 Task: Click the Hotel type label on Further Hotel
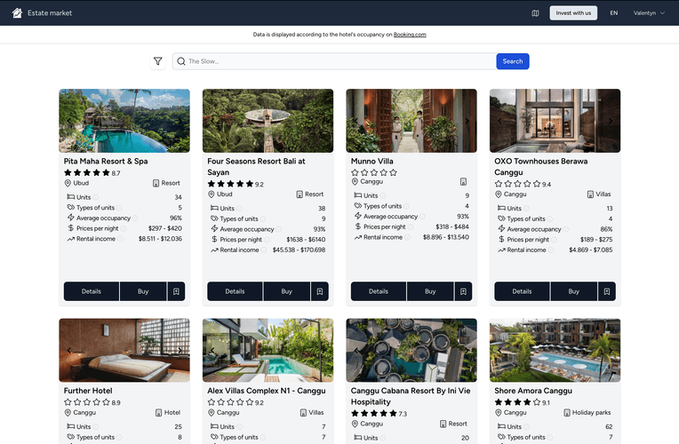(x=168, y=412)
